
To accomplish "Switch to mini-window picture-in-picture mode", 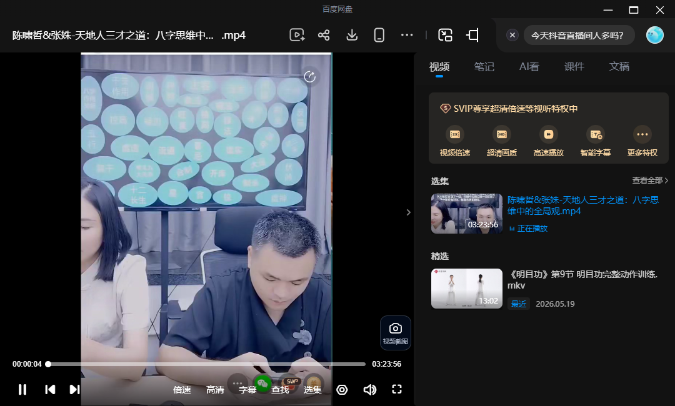I will [x=445, y=35].
